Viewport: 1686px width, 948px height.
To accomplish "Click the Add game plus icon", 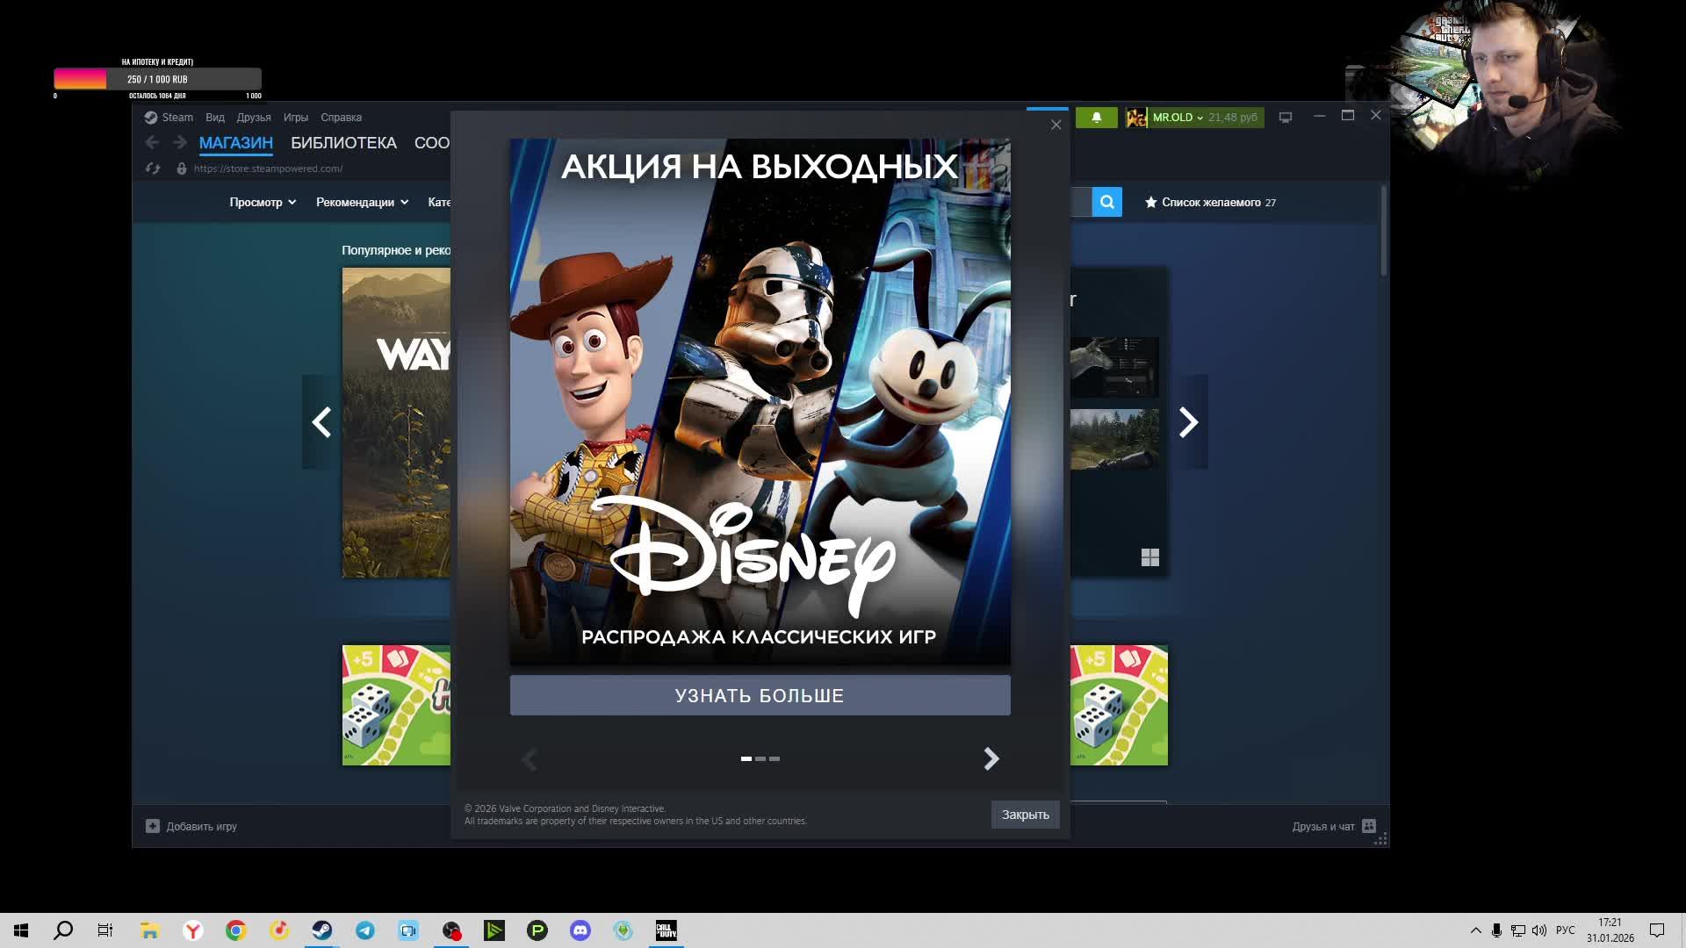I will pos(153,826).
